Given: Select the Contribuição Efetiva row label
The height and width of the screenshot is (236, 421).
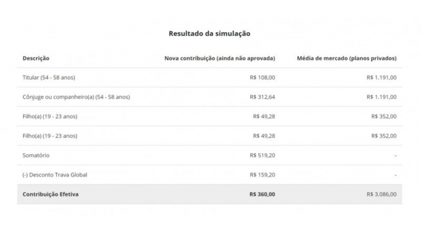Looking at the screenshot, I should 51,194.
